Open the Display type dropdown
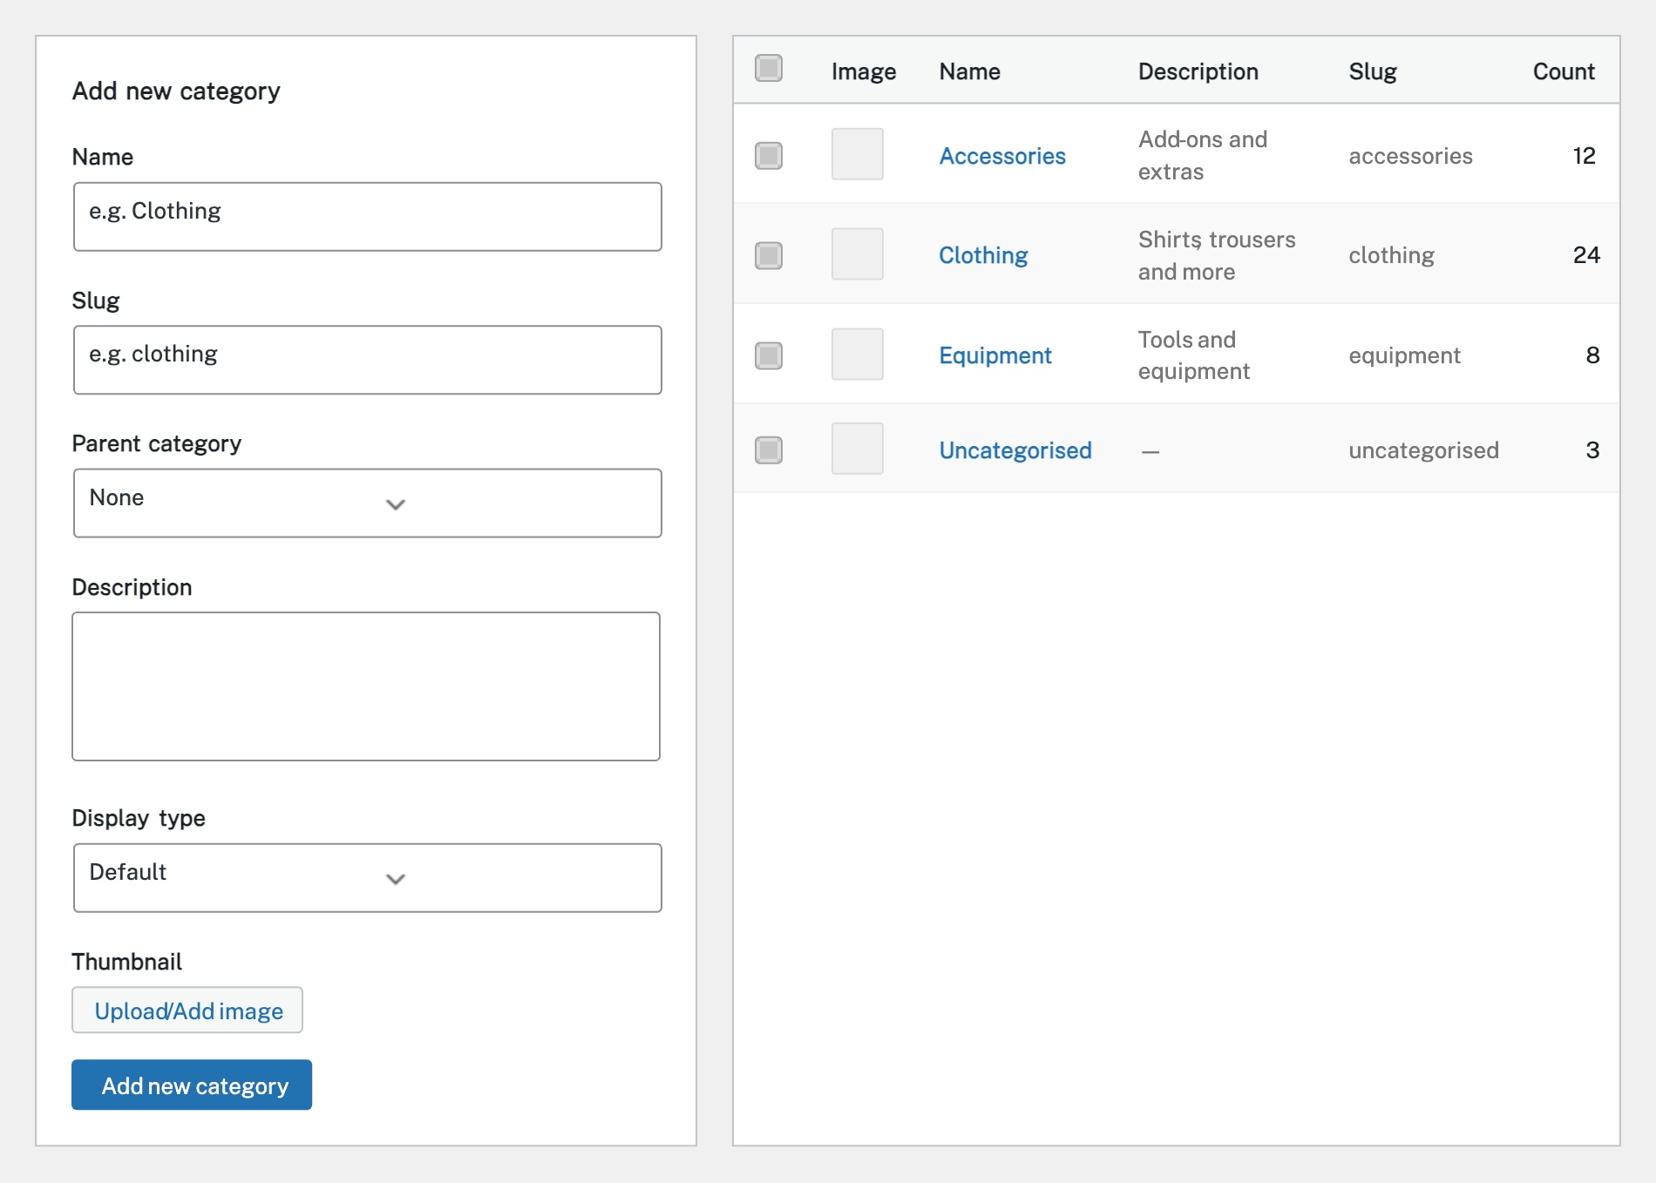Viewport: 1656px width, 1183px height. [x=368, y=877]
